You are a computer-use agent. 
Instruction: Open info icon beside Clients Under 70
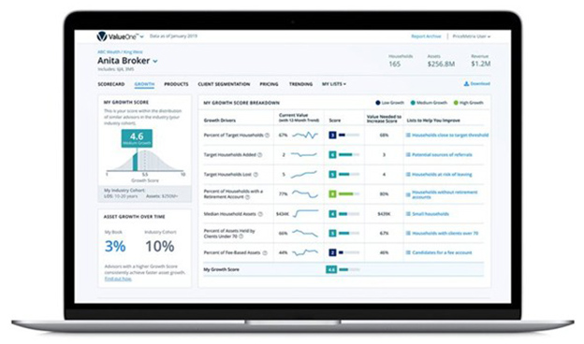(x=241, y=236)
